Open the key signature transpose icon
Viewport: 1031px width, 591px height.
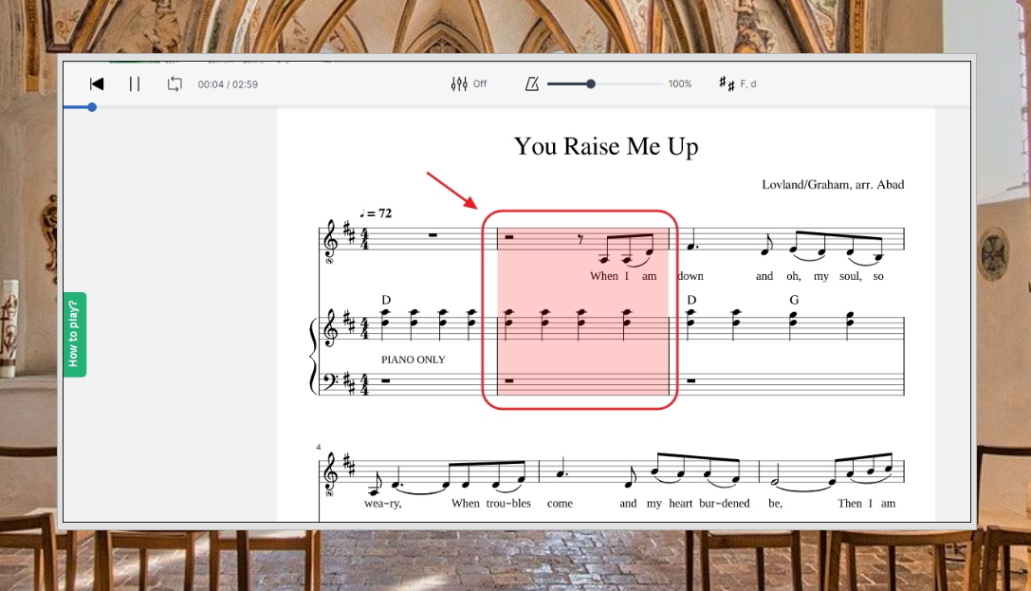click(727, 83)
